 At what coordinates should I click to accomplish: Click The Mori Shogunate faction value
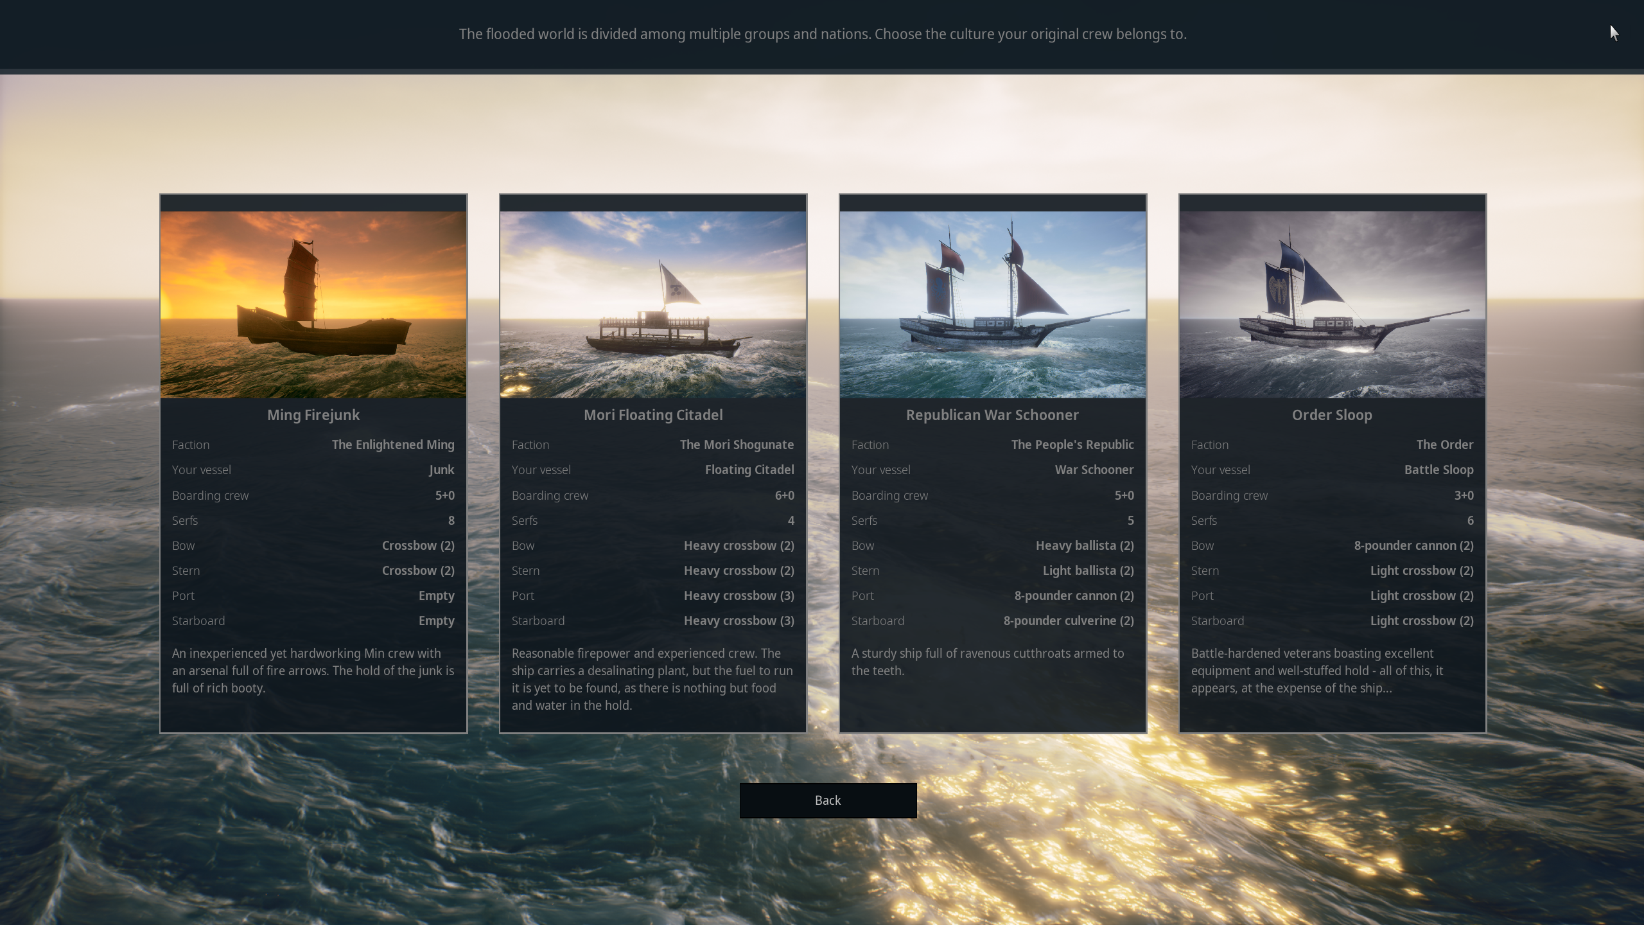737,445
